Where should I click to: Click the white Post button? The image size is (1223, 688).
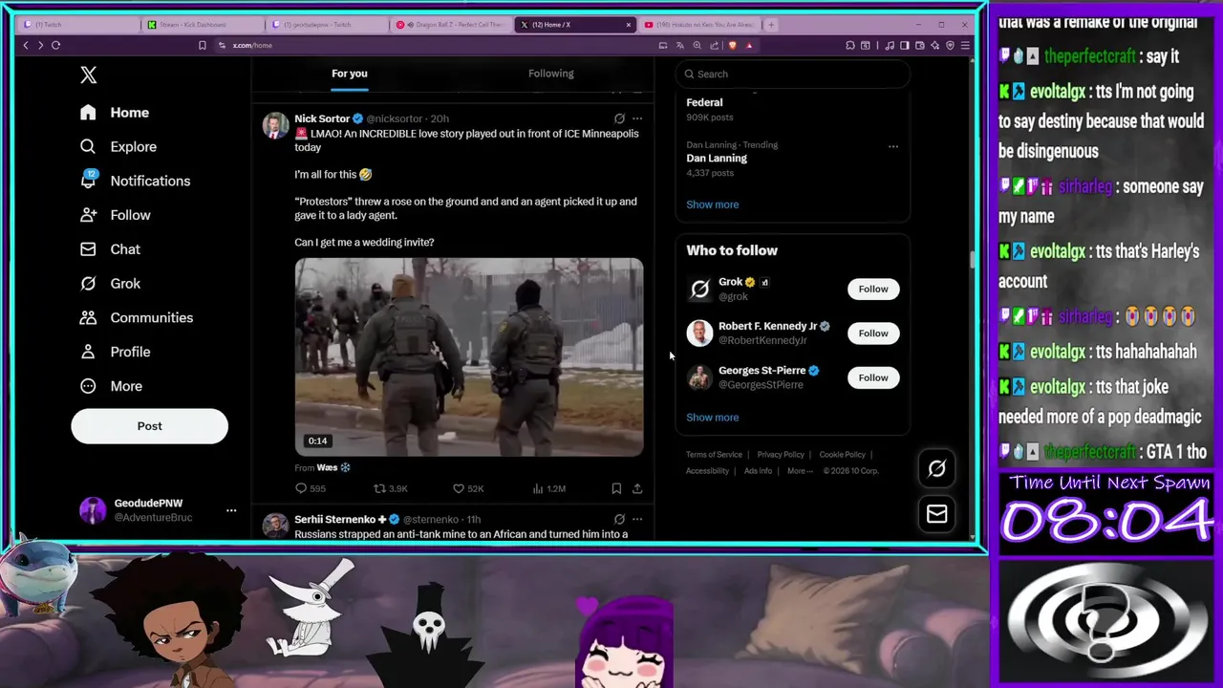149,426
